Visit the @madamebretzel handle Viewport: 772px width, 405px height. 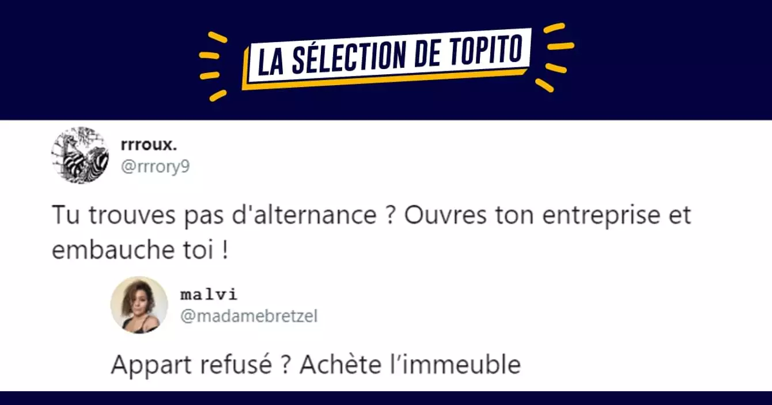click(248, 315)
